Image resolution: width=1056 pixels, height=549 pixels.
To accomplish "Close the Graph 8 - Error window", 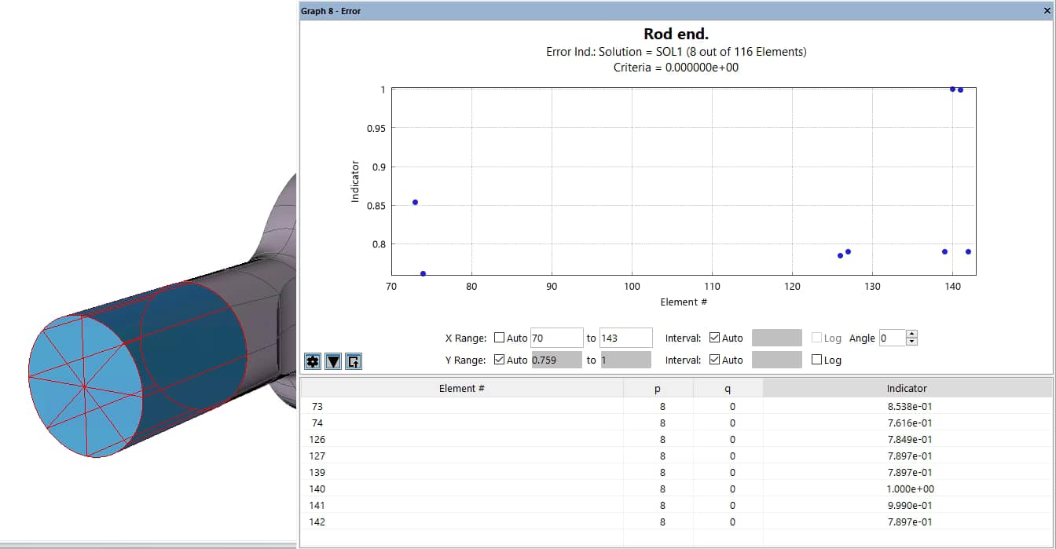I will pos(1046,11).
